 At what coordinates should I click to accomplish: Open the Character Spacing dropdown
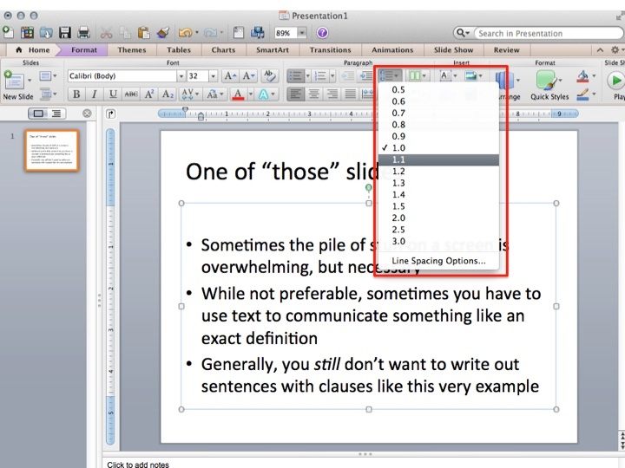pyautogui.click(x=188, y=94)
